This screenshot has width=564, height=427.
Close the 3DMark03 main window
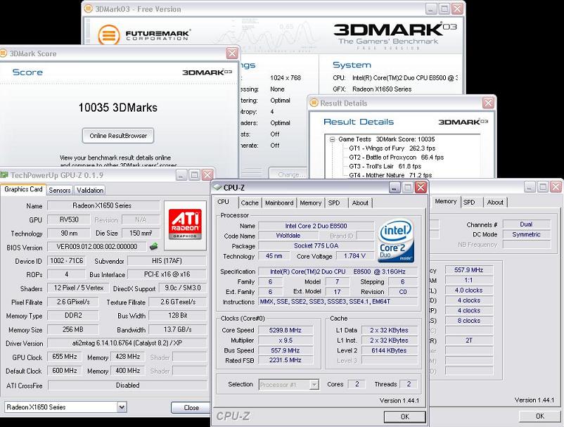tap(457, 8)
